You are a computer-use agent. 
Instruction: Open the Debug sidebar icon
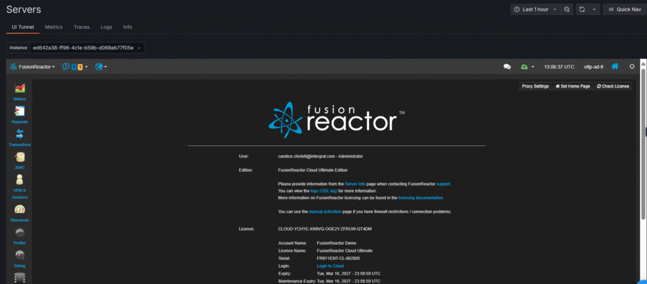(19, 257)
